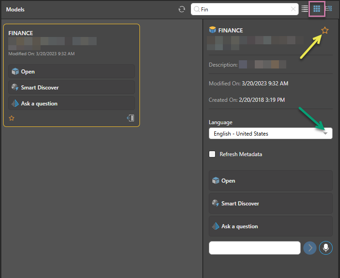Select Ask a question on the card
The image size is (340, 278).
coord(72,104)
